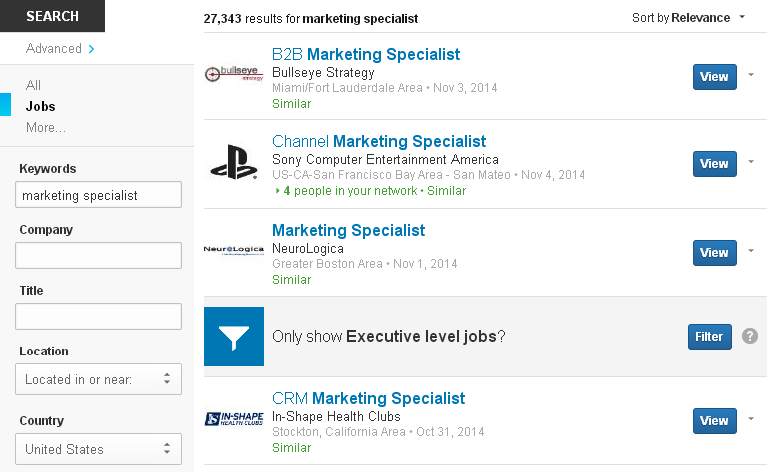Show similar jobs to NeuroLogica Marketing Specialist
The image size is (778, 472).
pos(291,280)
